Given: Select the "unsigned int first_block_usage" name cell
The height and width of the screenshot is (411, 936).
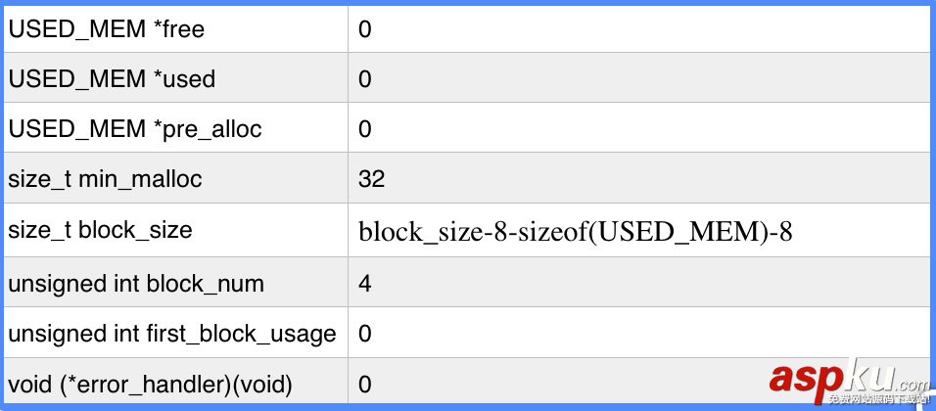Looking at the screenshot, I should click(x=172, y=334).
